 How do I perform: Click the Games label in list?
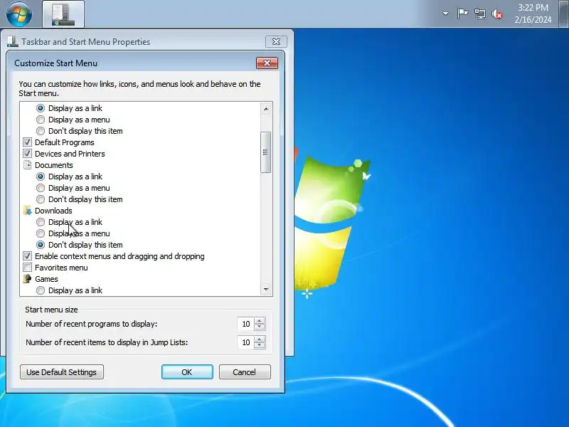(x=46, y=279)
